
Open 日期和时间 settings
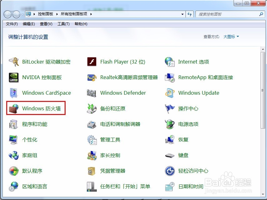[x=190, y=186]
